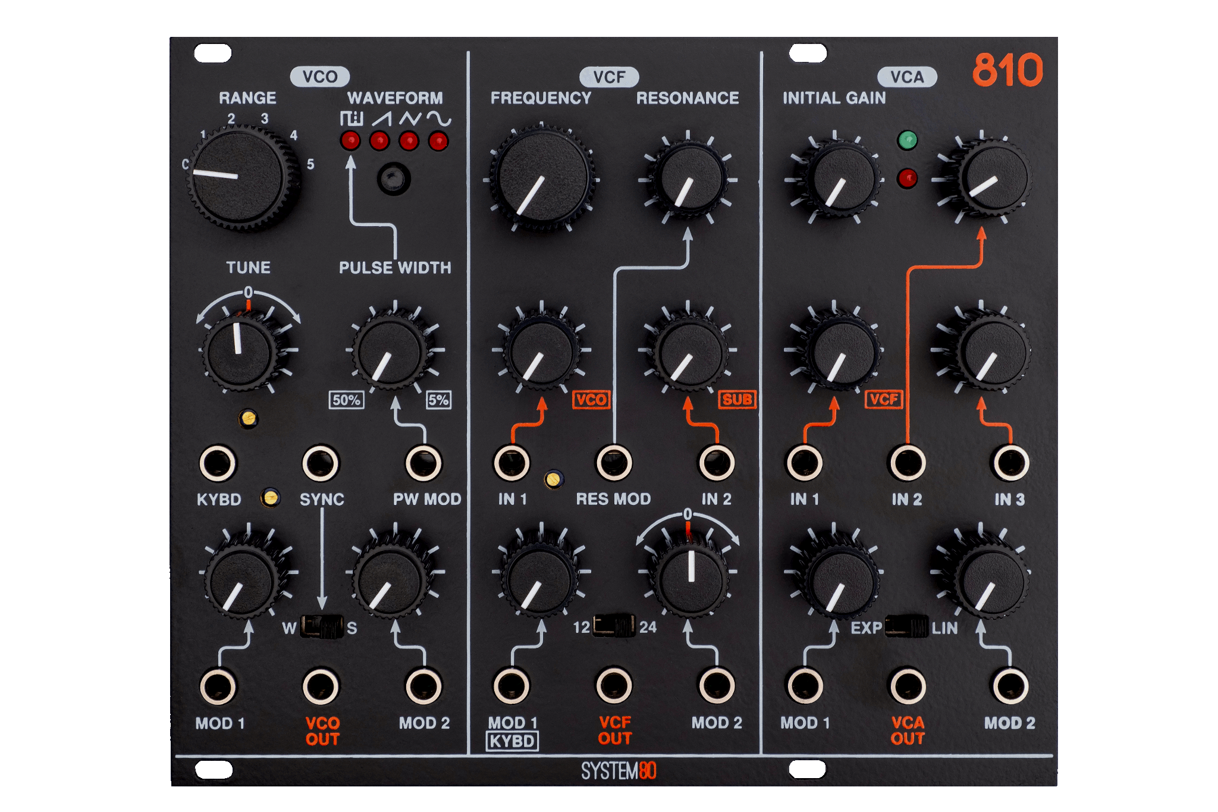
Task: Click the VCF section label
Action: (609, 77)
